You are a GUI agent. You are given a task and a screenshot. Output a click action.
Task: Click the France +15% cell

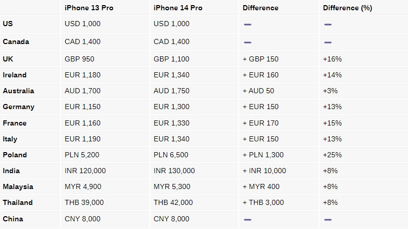[x=332, y=123]
